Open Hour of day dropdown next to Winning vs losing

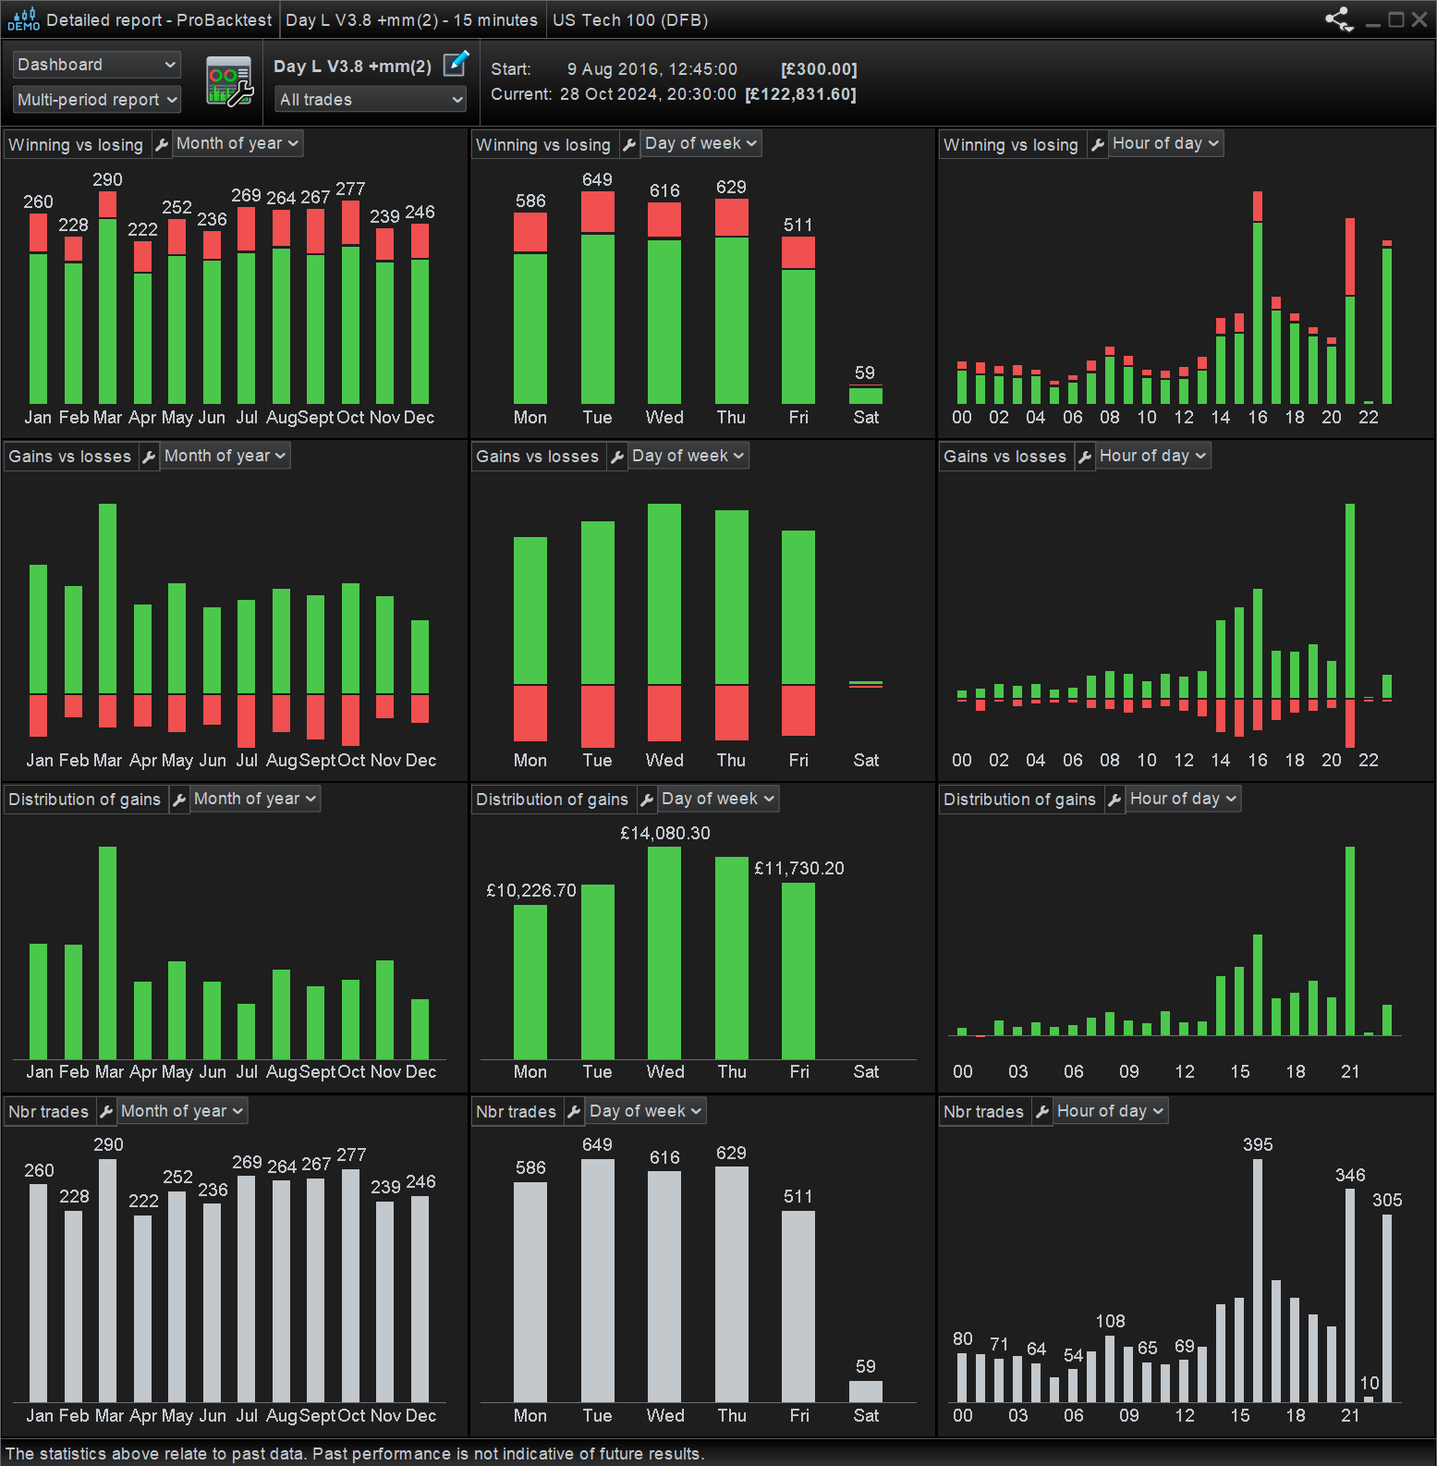(1166, 143)
